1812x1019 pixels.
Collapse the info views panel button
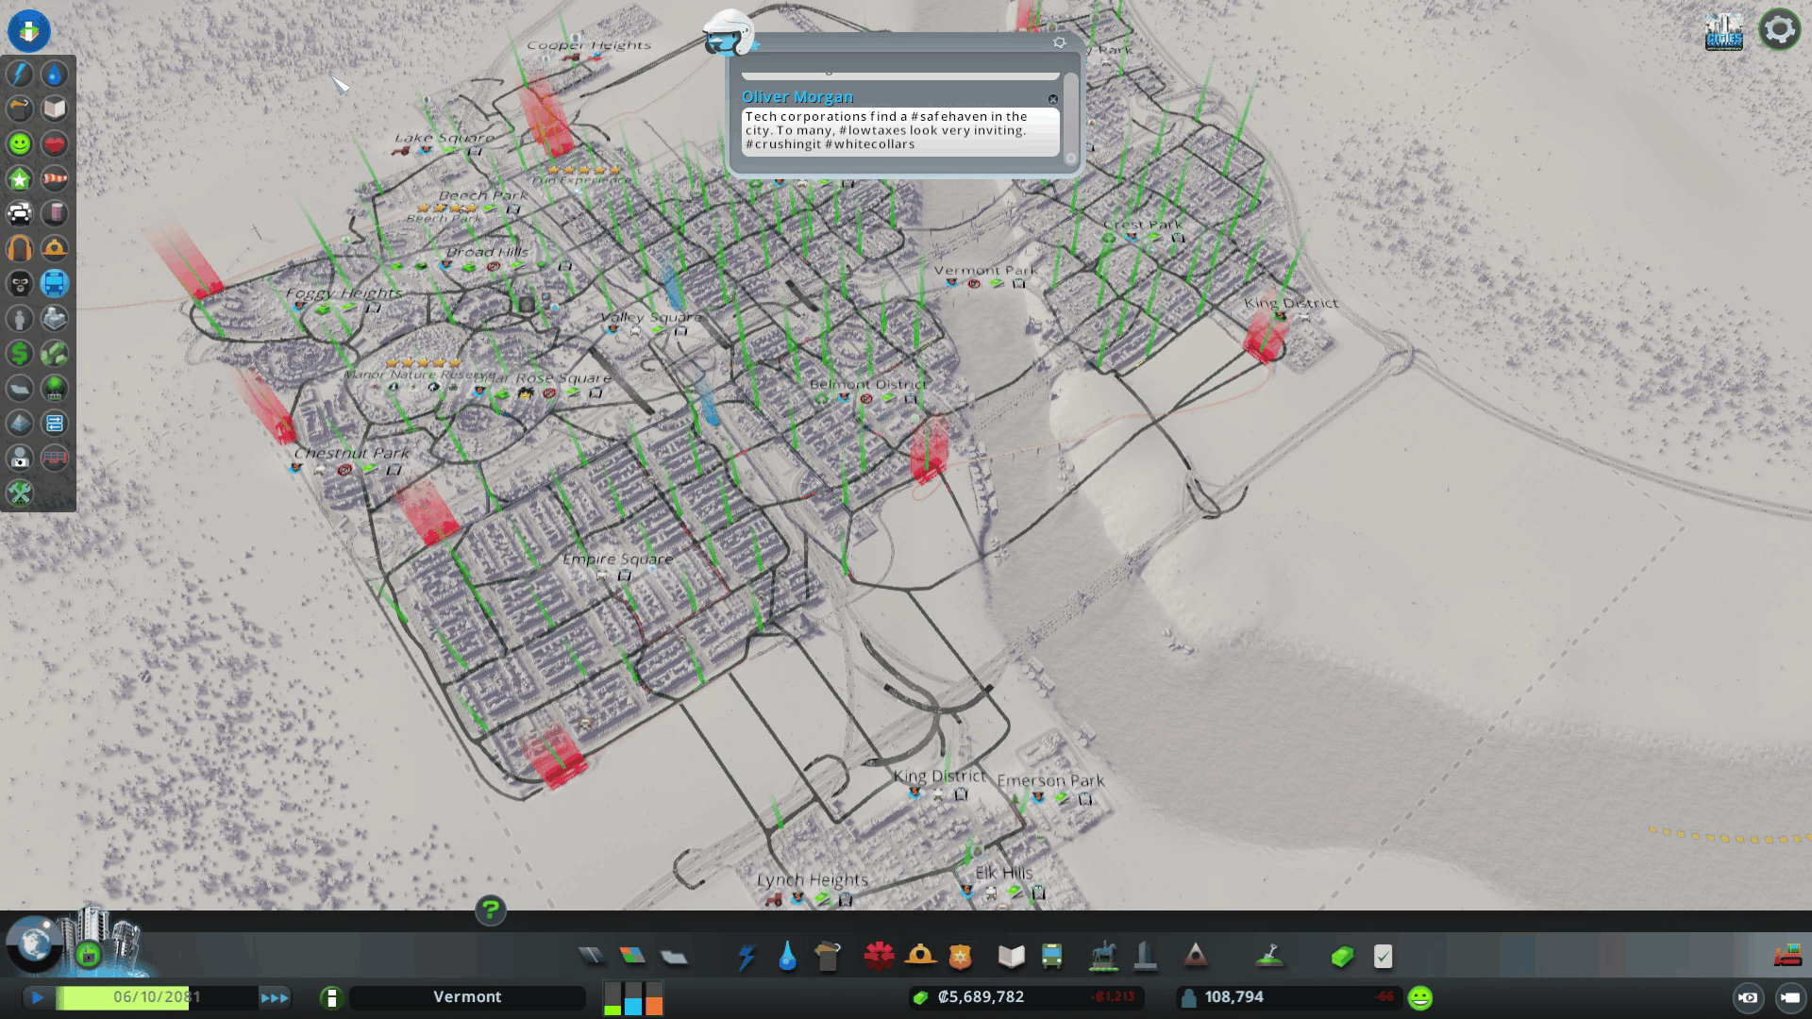click(28, 30)
